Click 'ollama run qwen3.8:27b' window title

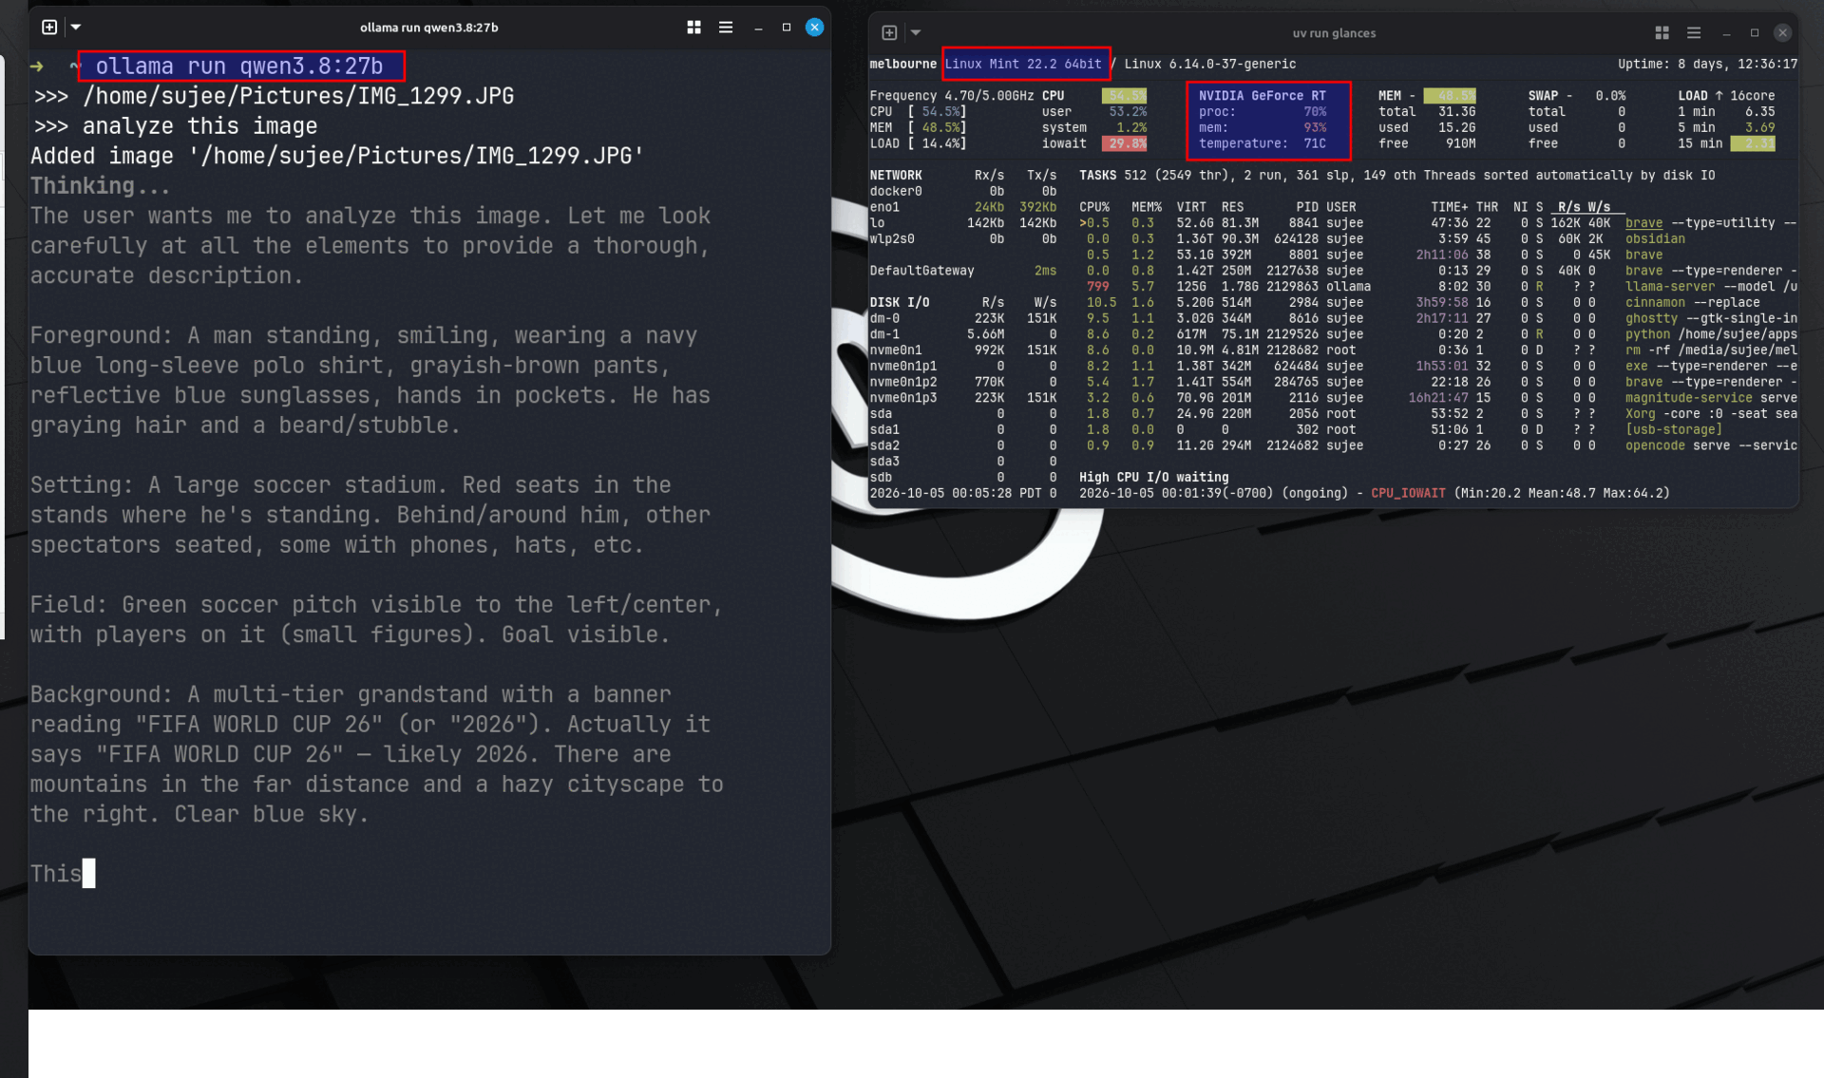(429, 28)
